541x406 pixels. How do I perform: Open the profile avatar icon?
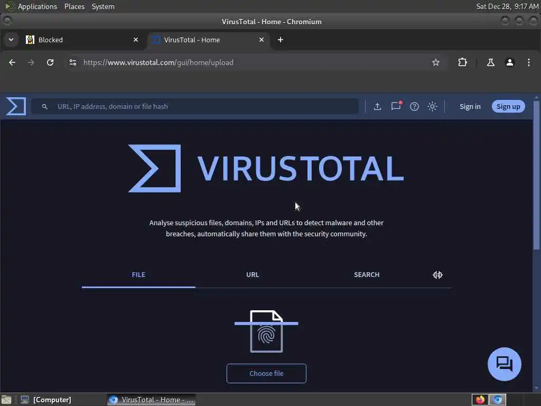(510, 62)
